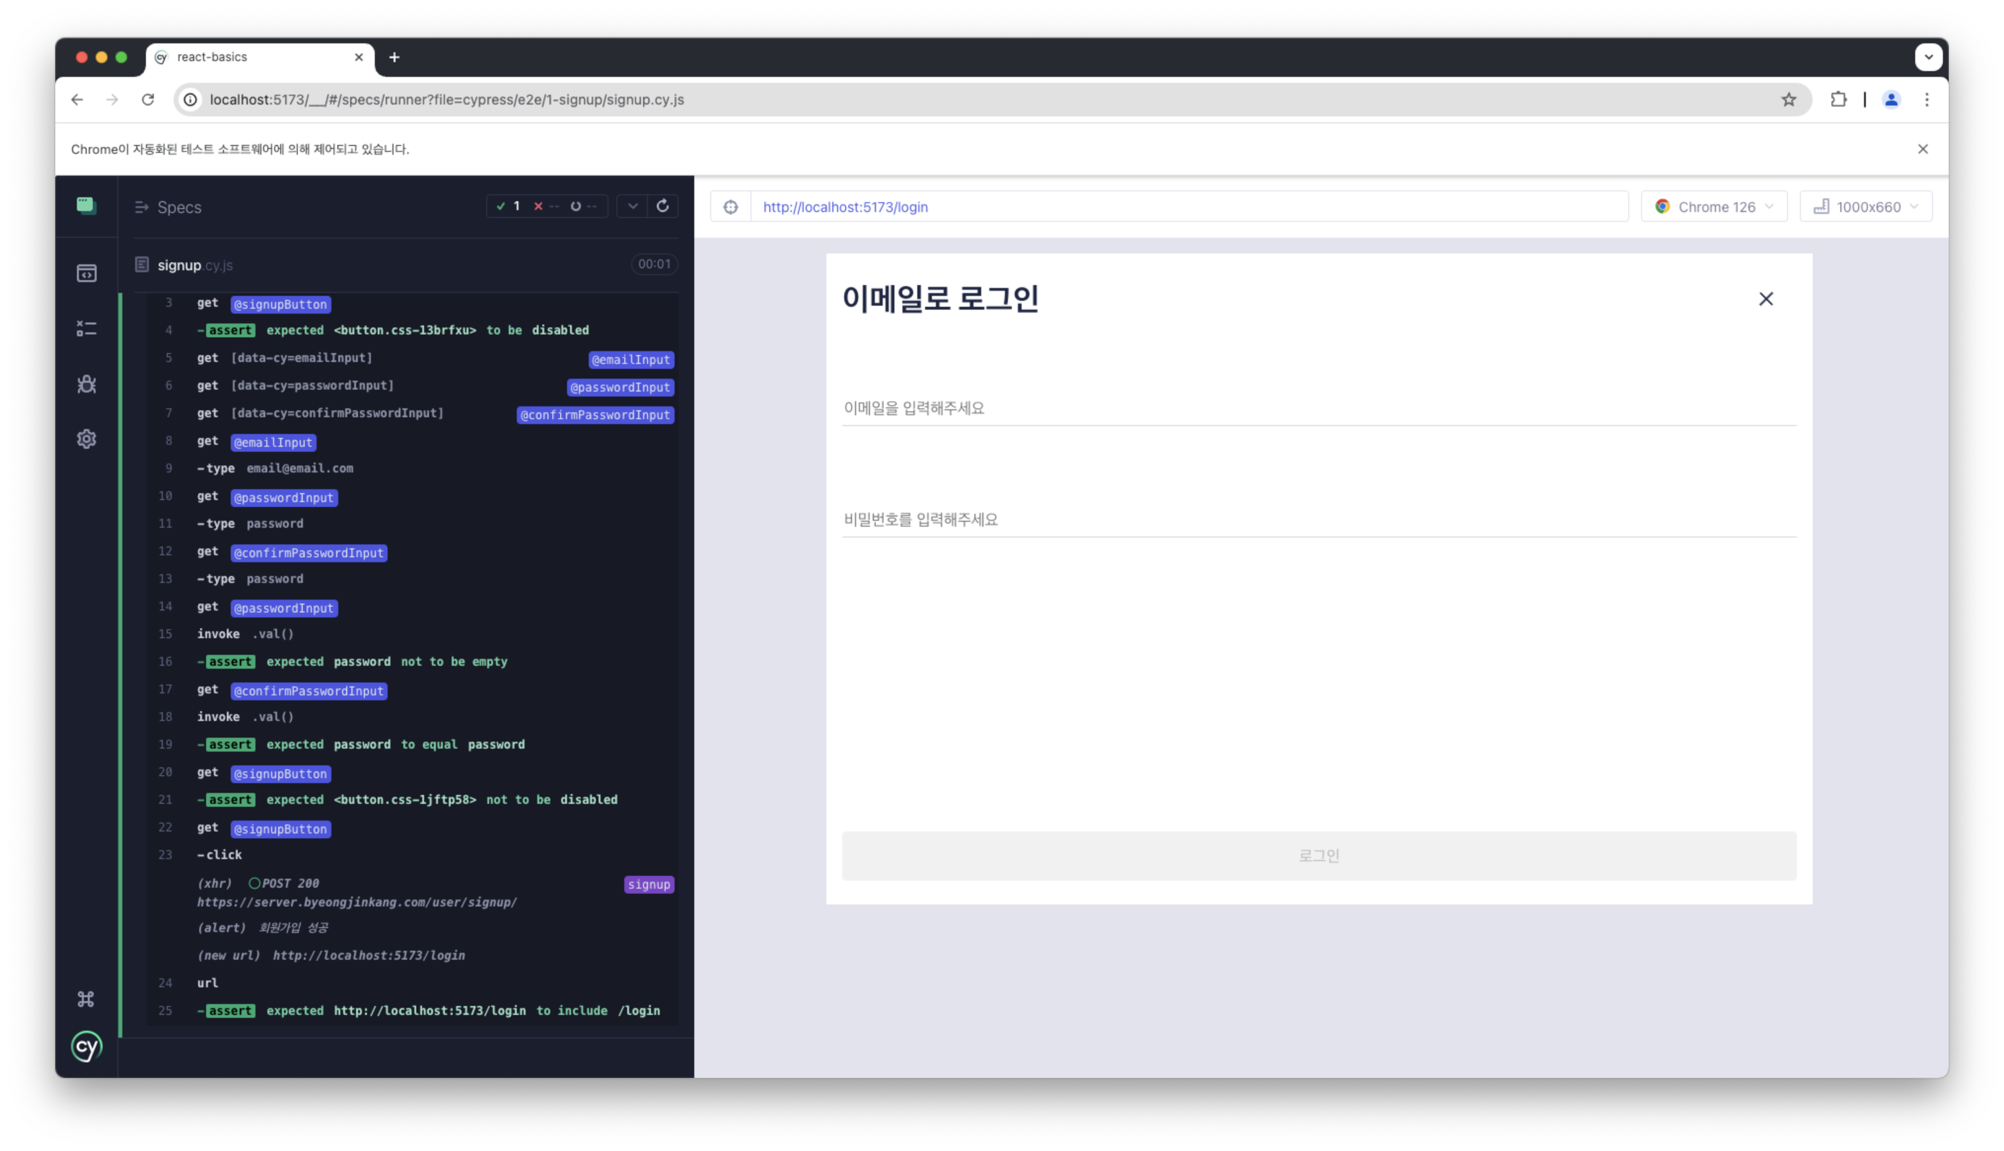
Task: Open the Cypress Settings gear icon
Action: coord(86,439)
